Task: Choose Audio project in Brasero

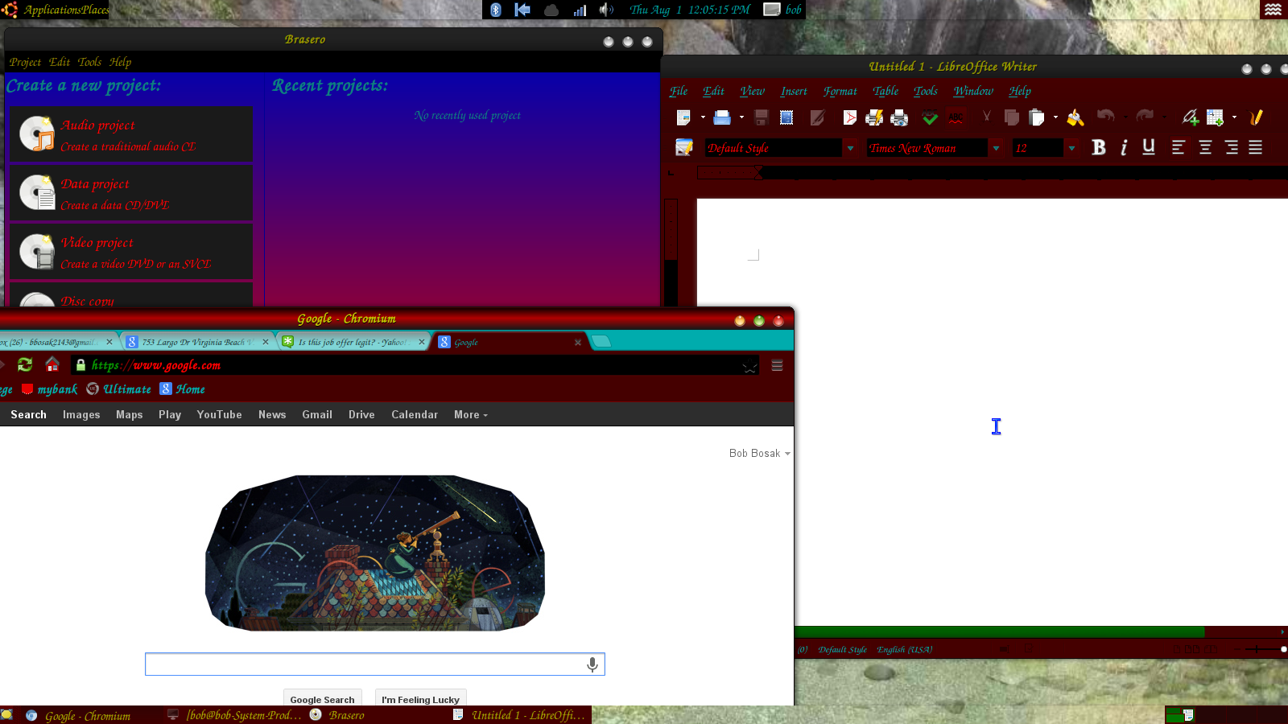Action: coord(131,134)
